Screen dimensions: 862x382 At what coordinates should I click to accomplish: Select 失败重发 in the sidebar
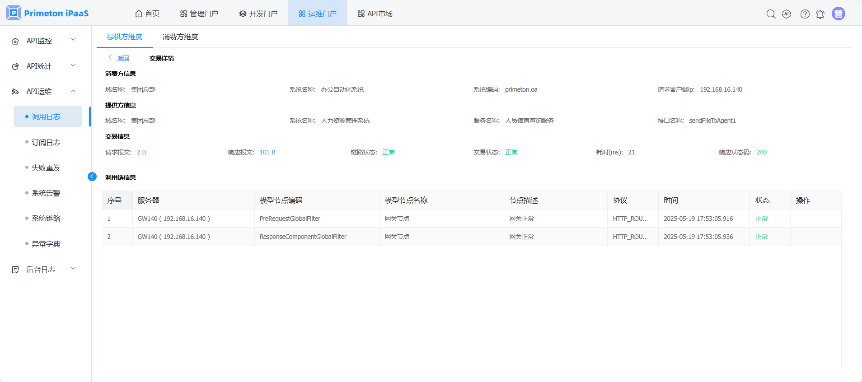(46, 168)
